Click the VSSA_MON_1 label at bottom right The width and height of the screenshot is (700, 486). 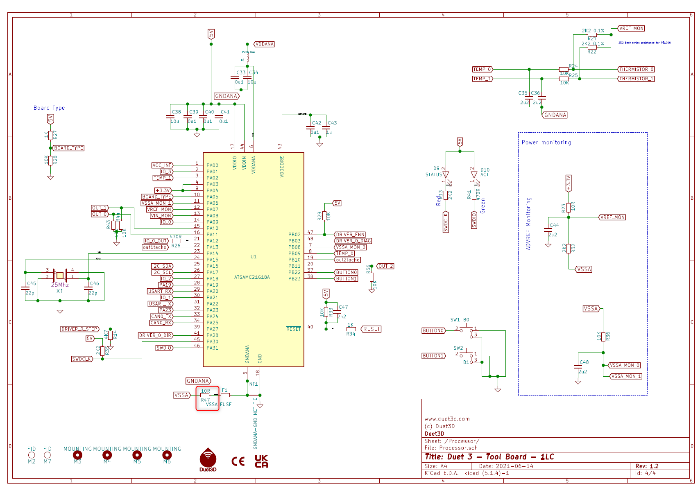pyautogui.click(x=625, y=376)
